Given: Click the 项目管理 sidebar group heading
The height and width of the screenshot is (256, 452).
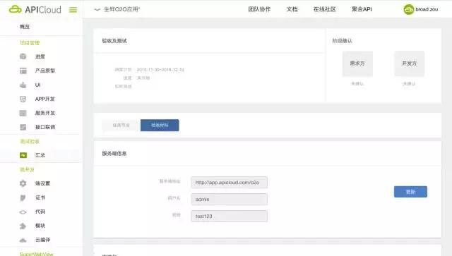Looking at the screenshot, I should (30, 43).
